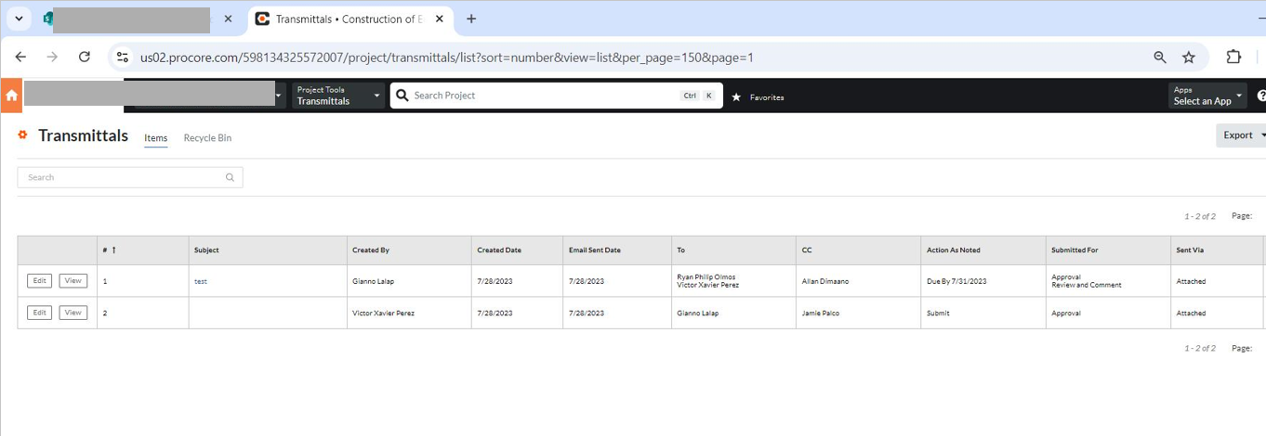Click the Procore home icon

click(x=11, y=96)
